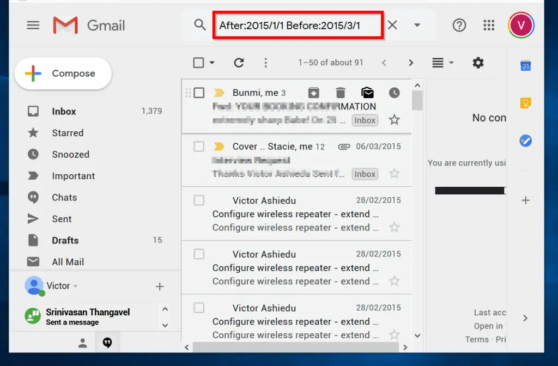The image size is (558, 366).
Task: Click the search query input field
Action: pos(298,25)
